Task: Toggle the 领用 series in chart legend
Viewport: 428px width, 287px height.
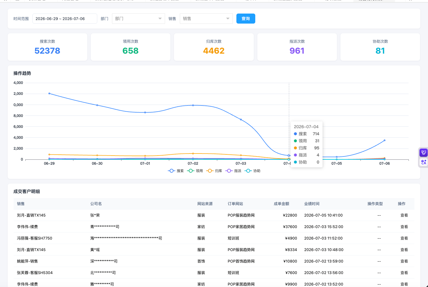Action: pos(195,171)
